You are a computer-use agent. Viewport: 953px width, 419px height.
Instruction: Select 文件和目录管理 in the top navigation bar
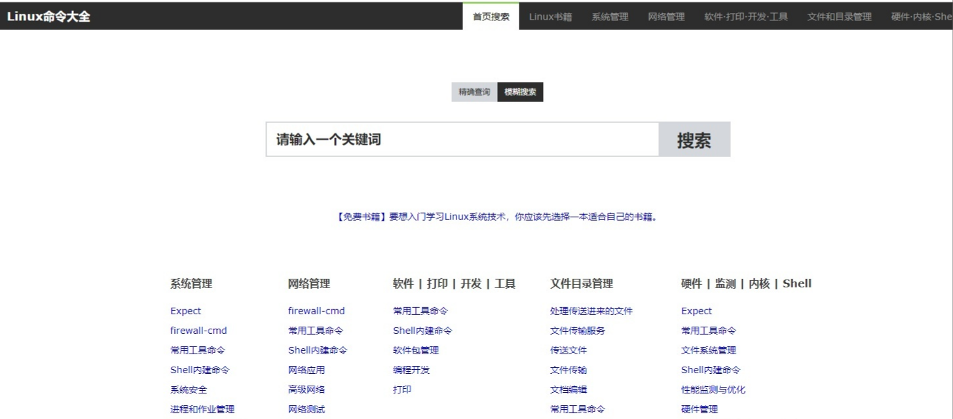point(839,17)
